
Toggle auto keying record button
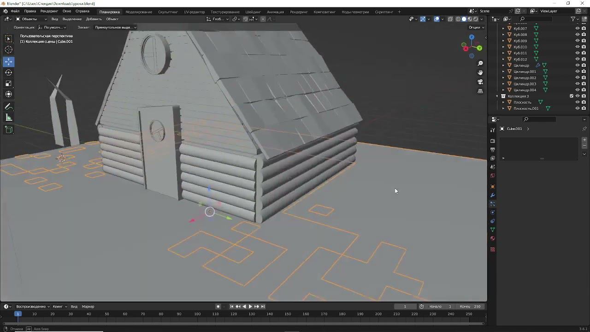218,307
